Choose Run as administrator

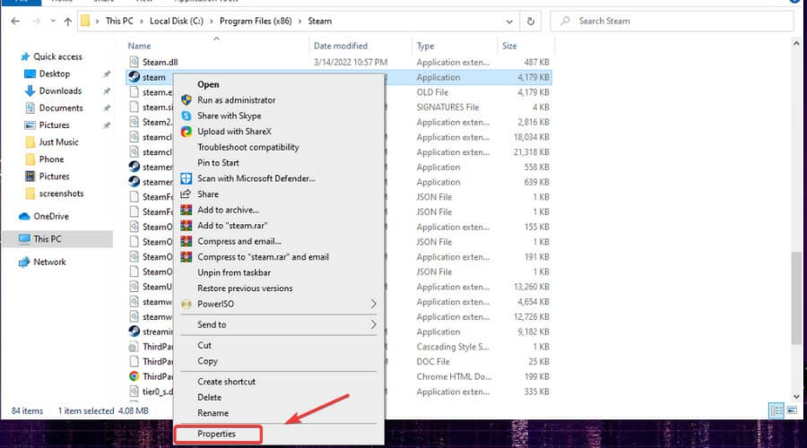click(236, 99)
